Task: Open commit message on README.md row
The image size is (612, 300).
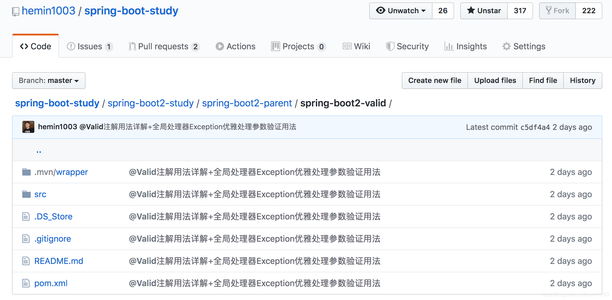Action: click(254, 261)
